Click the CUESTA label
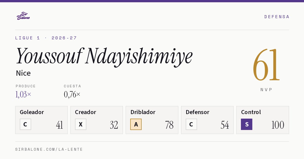Viewport: 304px width, 159px height. (72, 86)
